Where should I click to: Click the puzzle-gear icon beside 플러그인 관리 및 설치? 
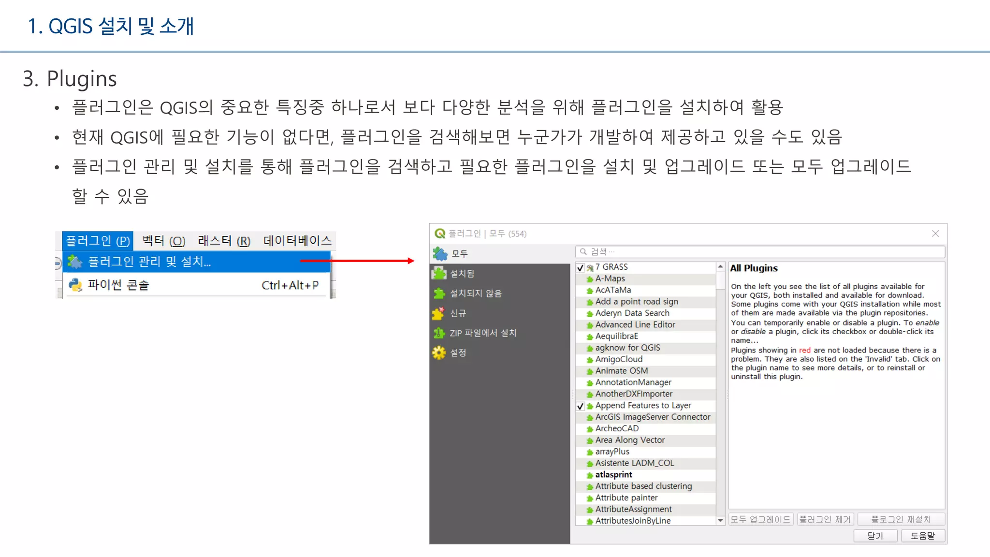(75, 262)
